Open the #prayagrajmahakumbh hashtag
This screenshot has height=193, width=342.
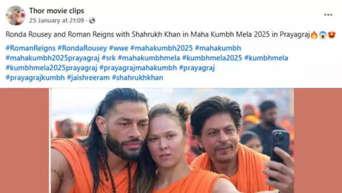click(x=138, y=68)
